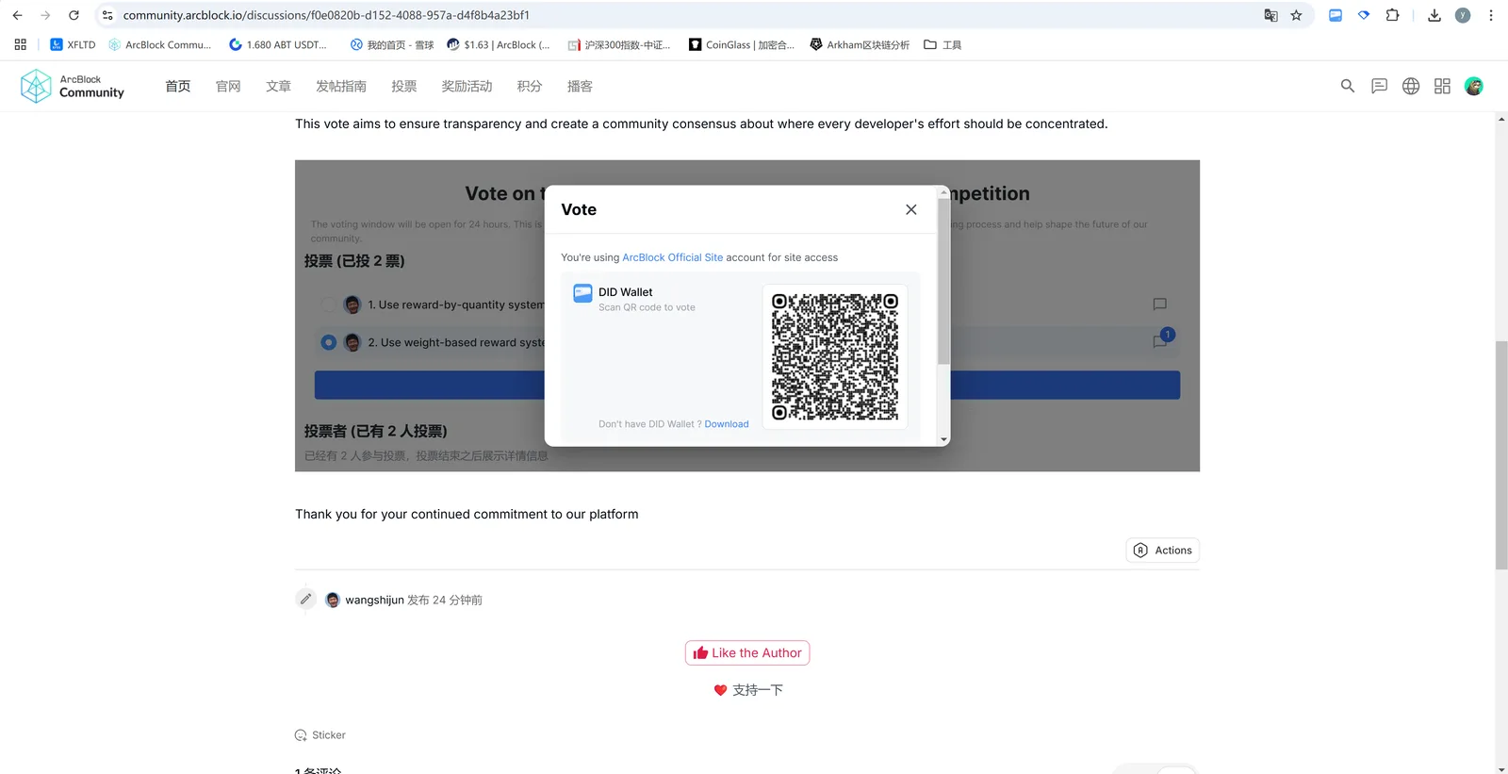1508x774 pixels.
Task: Open the ArcBlock Commu... bookmark
Action: (x=160, y=44)
